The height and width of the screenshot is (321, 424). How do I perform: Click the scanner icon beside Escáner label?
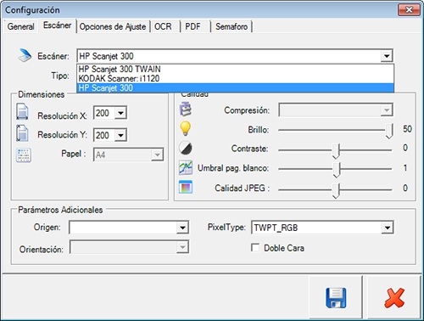(x=25, y=55)
